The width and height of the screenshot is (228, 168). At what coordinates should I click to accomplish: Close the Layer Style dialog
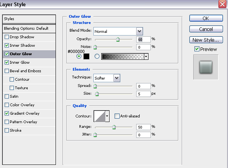222,4
